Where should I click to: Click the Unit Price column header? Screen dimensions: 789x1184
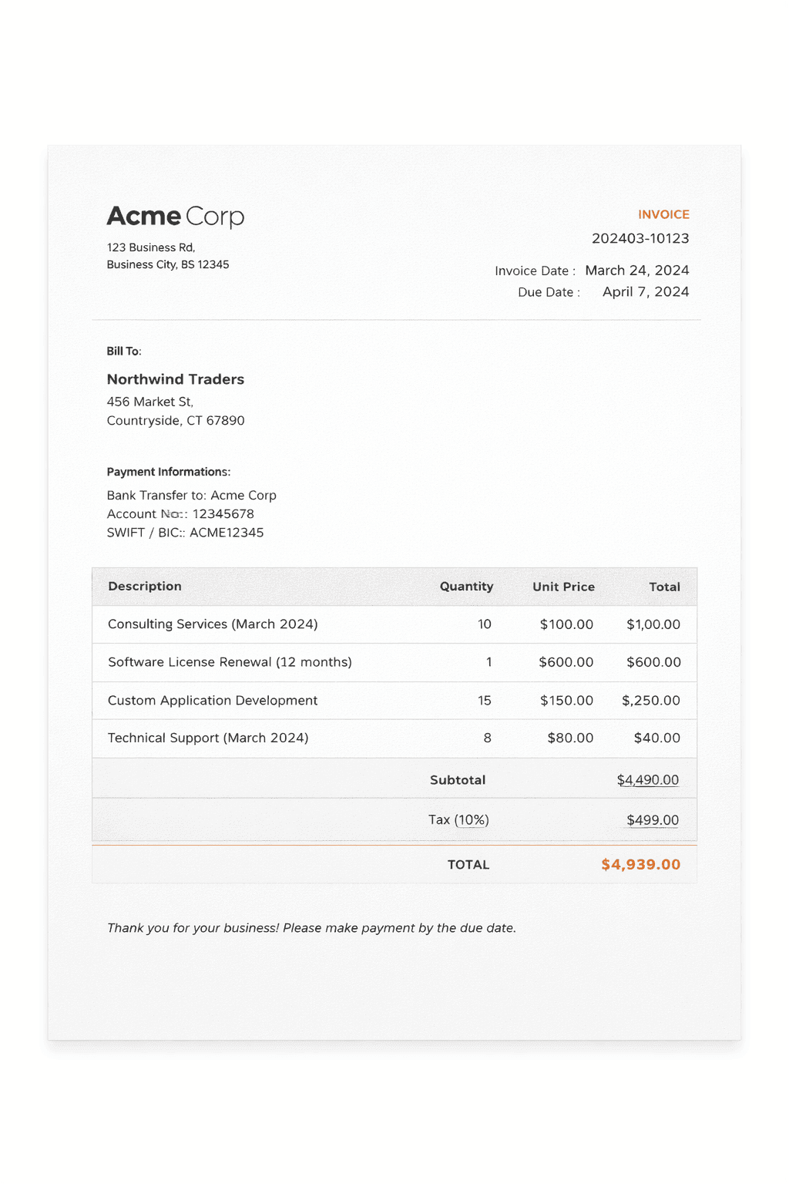pyautogui.click(x=563, y=587)
